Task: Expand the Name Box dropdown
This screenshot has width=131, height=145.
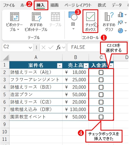Action: (30, 47)
